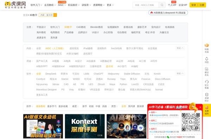The width and height of the screenshot is (211, 139).
Task: Click the 注册 button
Action: pyautogui.click(x=202, y=5)
